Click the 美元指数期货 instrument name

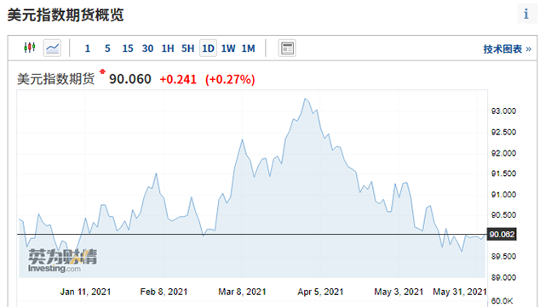(55, 79)
